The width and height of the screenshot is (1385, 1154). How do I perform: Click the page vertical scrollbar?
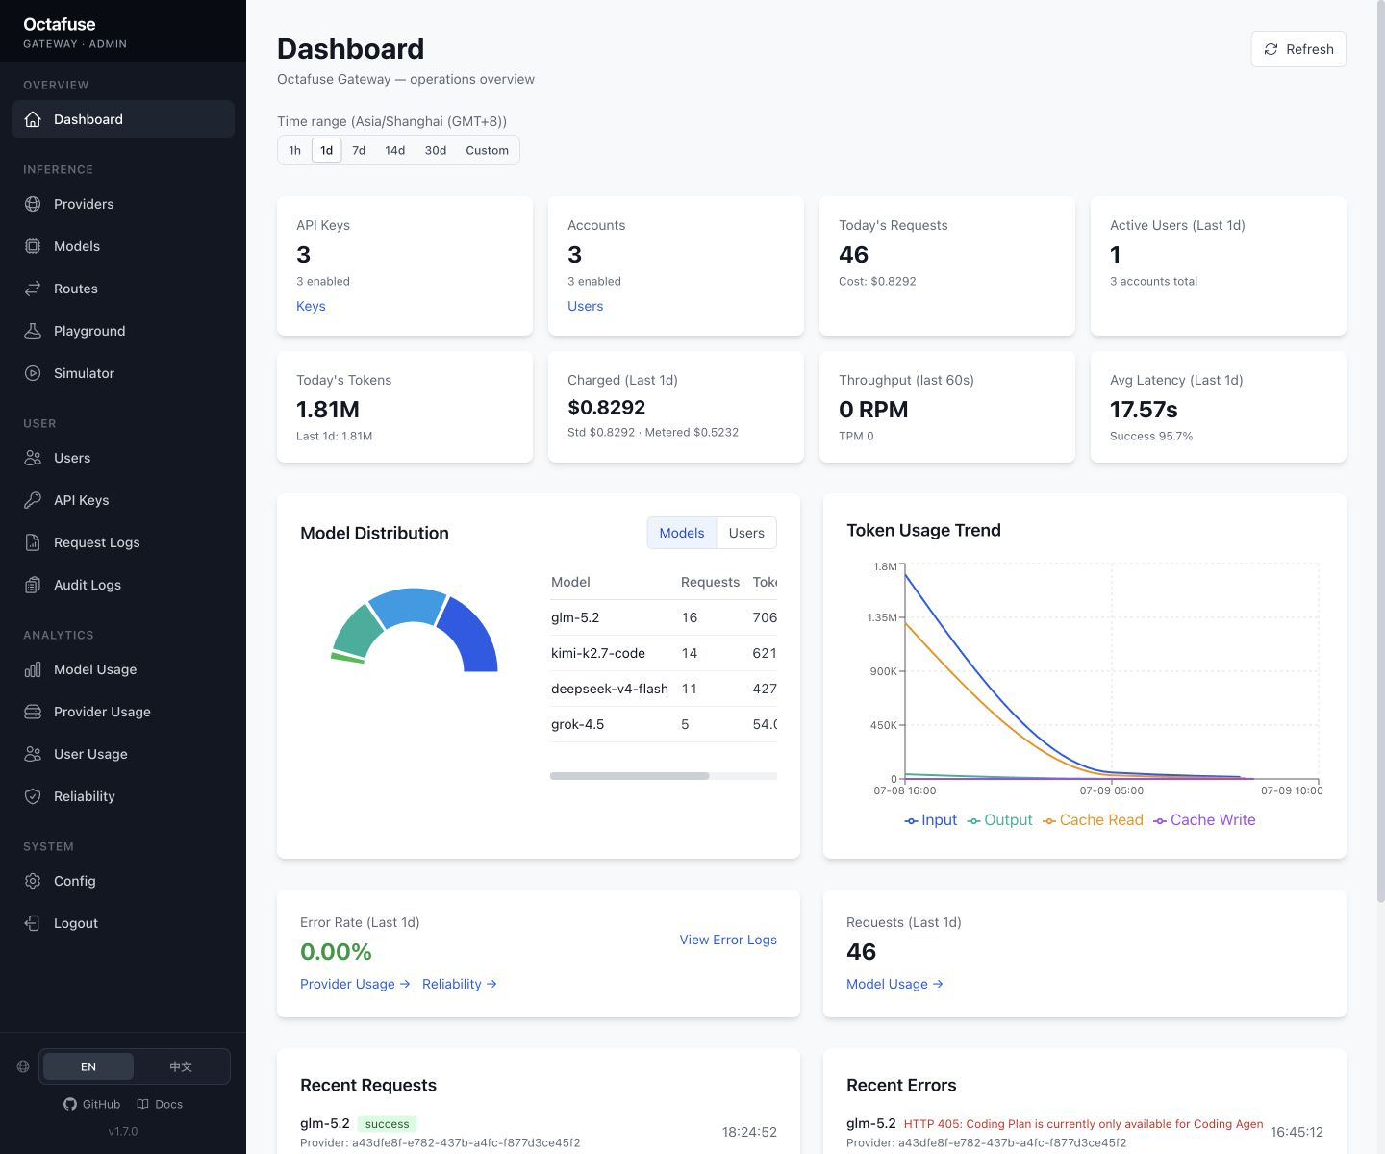click(1381, 452)
